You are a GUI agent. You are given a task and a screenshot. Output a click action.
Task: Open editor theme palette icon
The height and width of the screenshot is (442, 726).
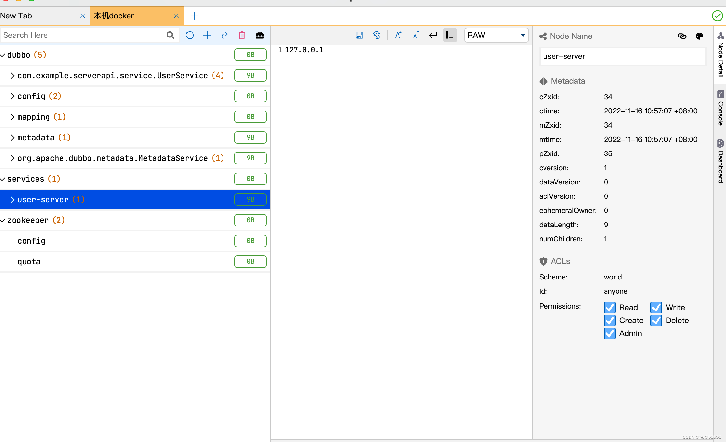click(x=377, y=35)
